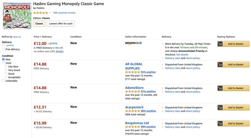Select the Lowest offer for each option
This screenshot has height=138, width=251.
coord(61,24)
